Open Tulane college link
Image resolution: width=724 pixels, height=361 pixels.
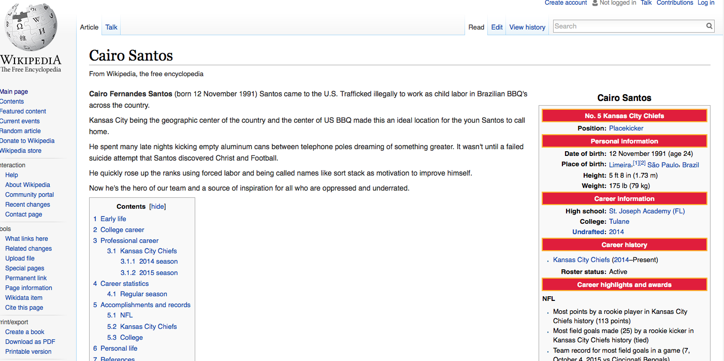(x=619, y=222)
